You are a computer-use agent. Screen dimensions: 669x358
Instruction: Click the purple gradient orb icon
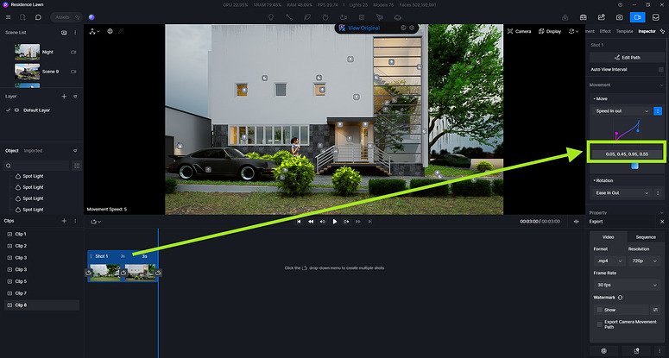click(92, 17)
